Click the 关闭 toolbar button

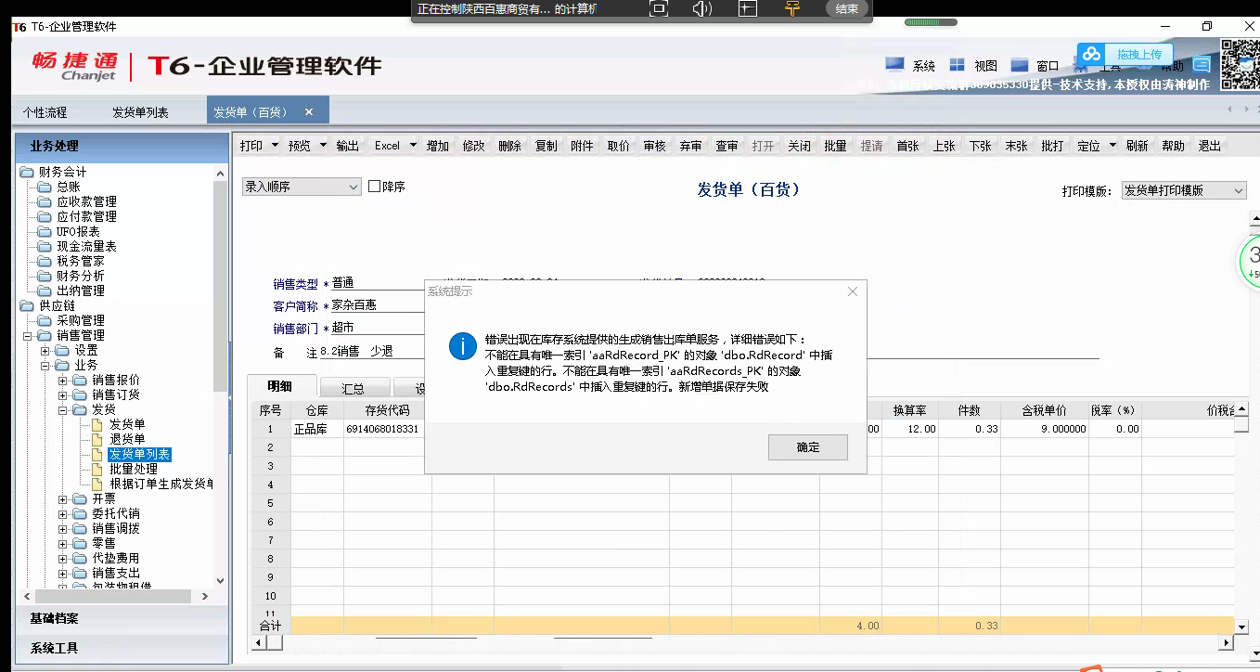tap(799, 146)
